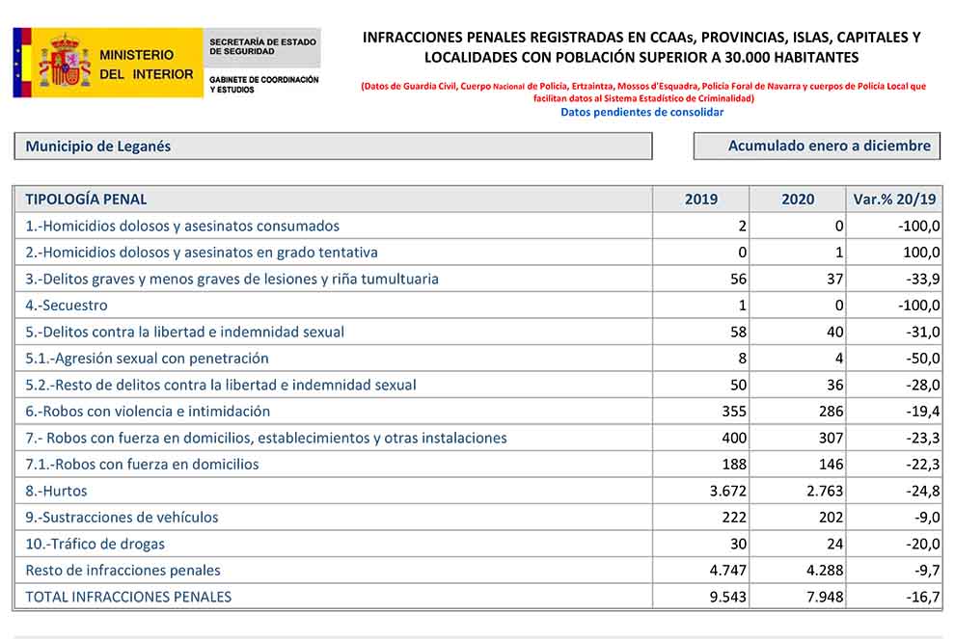This screenshot has width=955, height=639.
Task: Click the Tipología Penal column header
Action: pos(86,200)
